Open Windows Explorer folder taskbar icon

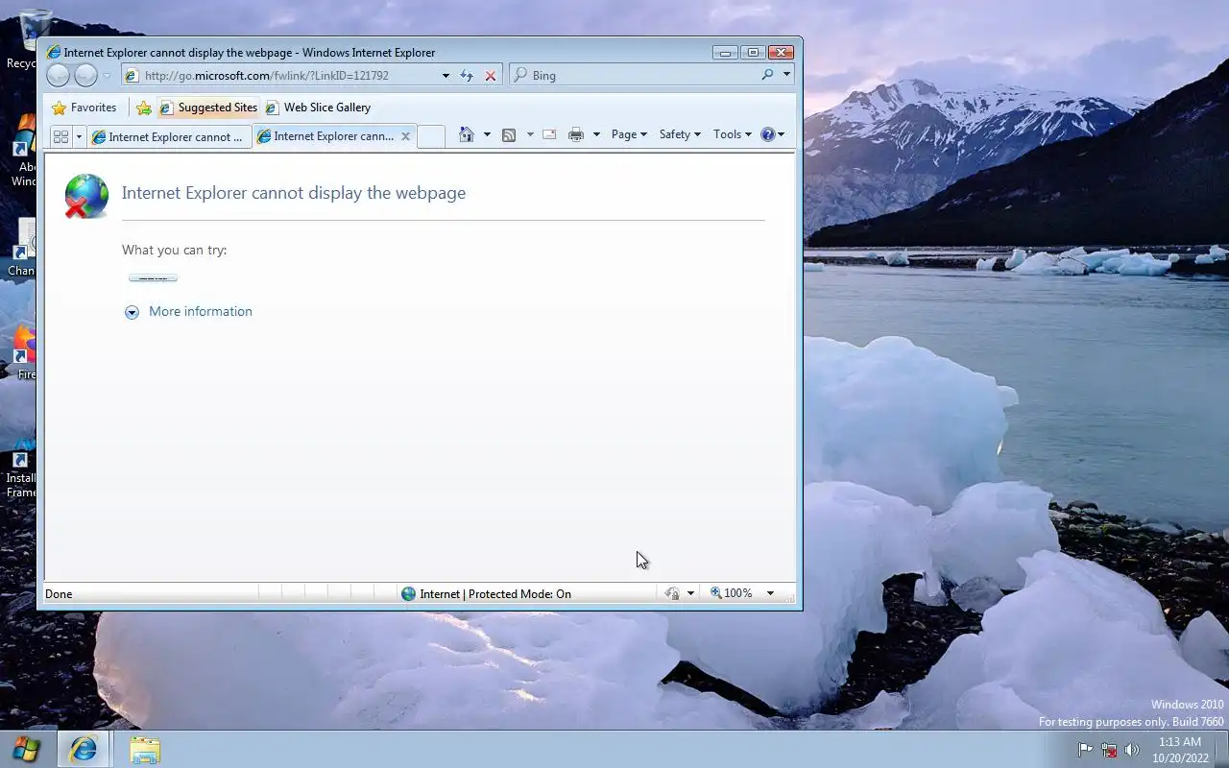(x=145, y=749)
